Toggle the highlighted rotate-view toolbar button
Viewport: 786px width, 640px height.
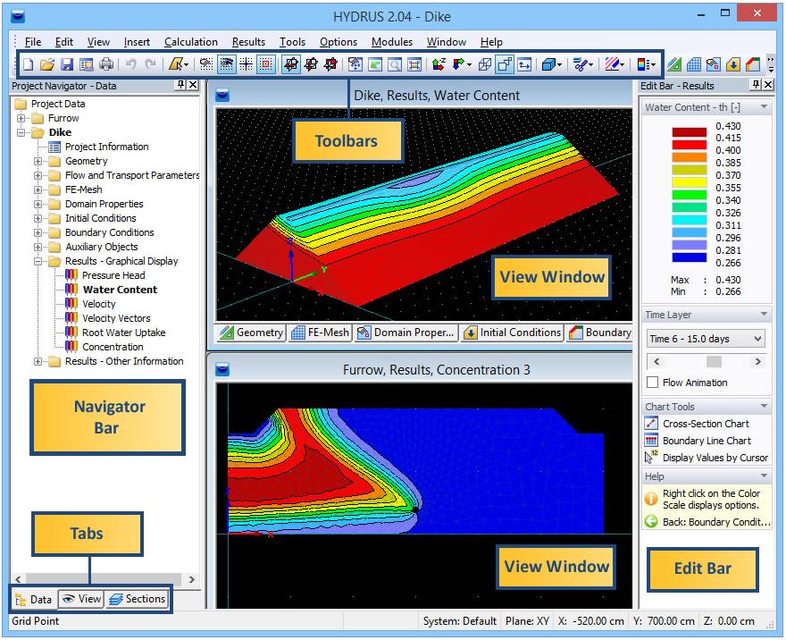291,64
